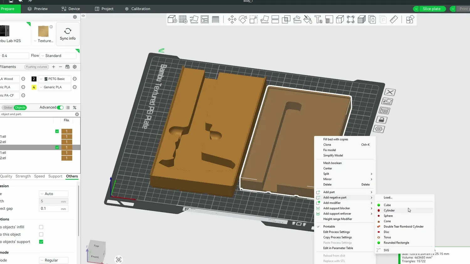Toggle the green checkbox in highlighted object row
The width and height of the screenshot is (470, 264).
click(x=57, y=147)
